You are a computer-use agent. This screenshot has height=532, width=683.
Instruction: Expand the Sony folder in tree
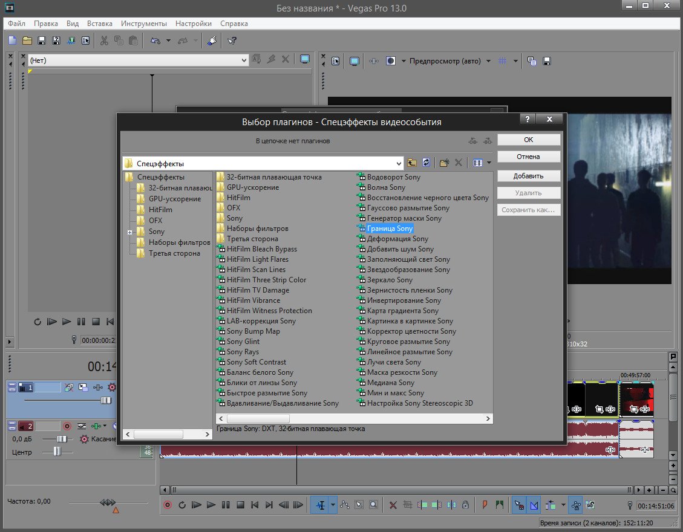[130, 232]
